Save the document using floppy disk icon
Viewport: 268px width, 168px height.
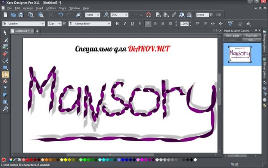pyautogui.click(x=21, y=15)
